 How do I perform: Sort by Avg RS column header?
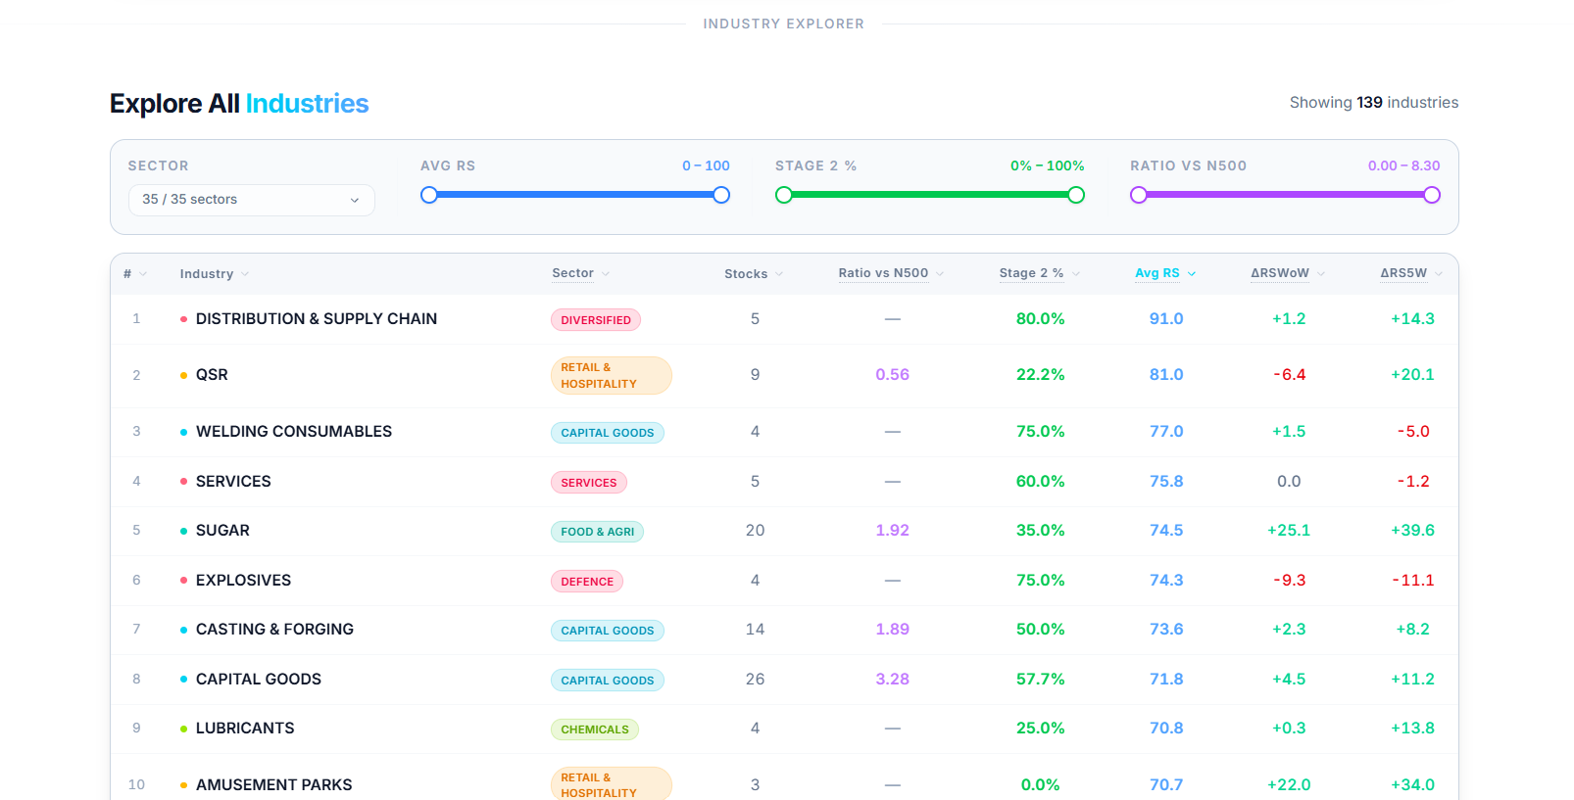point(1165,273)
